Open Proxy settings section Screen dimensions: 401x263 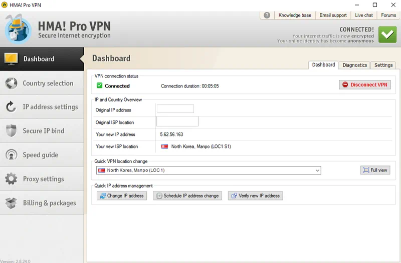point(42,179)
